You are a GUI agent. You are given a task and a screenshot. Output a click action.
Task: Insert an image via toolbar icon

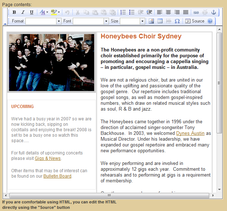[x=151, y=21]
